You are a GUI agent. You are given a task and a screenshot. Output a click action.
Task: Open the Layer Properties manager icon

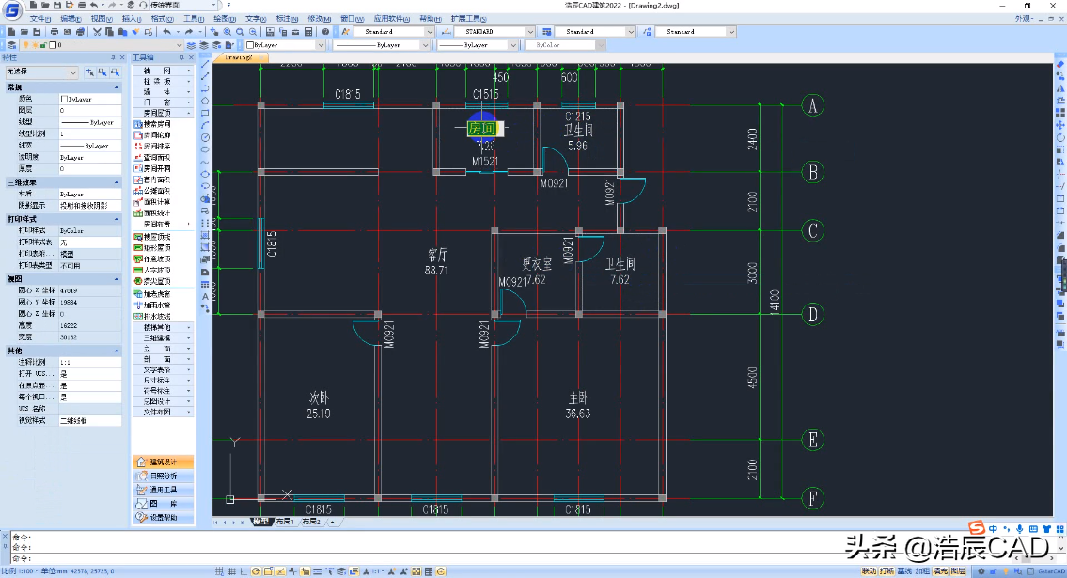pos(10,44)
